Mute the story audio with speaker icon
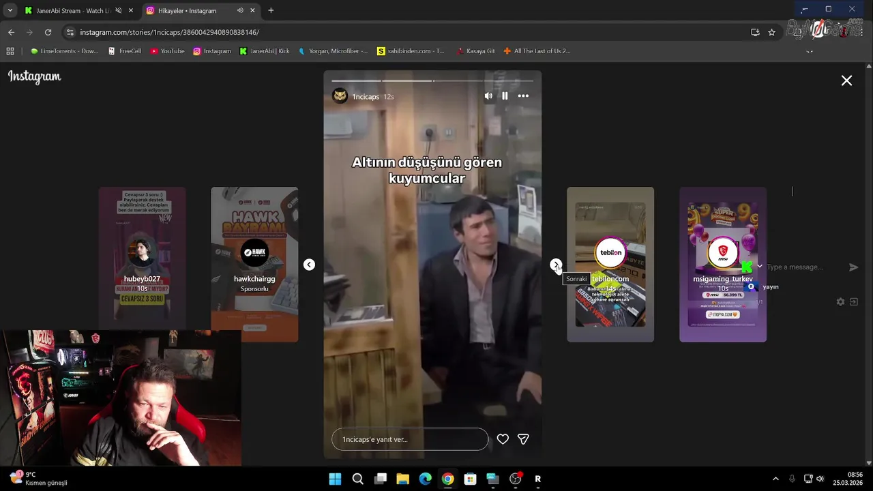 pos(488,96)
